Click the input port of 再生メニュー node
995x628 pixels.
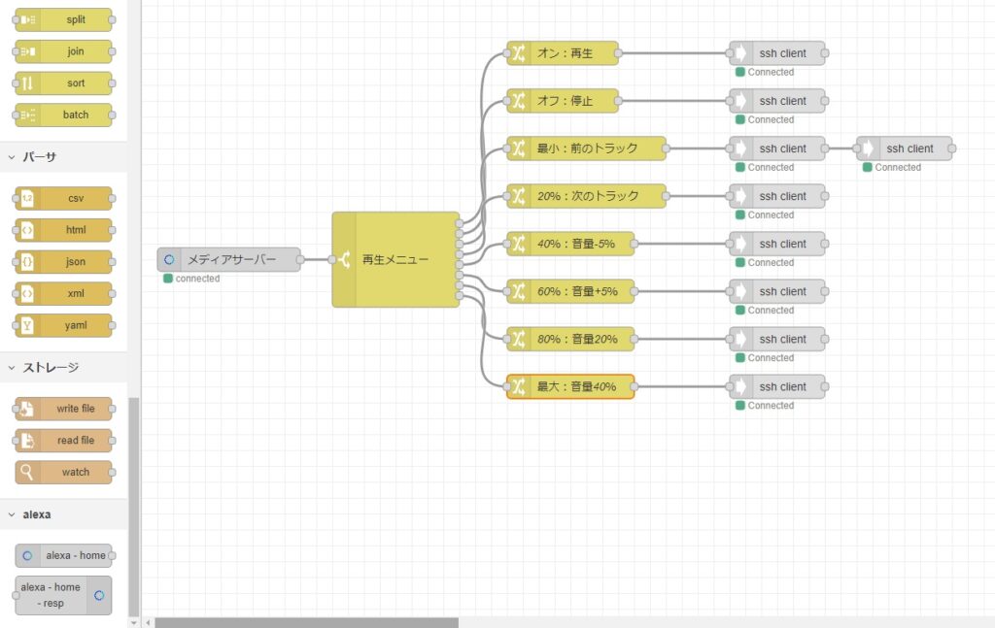332,259
